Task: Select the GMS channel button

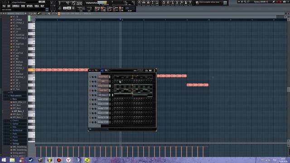Action: pos(103,81)
